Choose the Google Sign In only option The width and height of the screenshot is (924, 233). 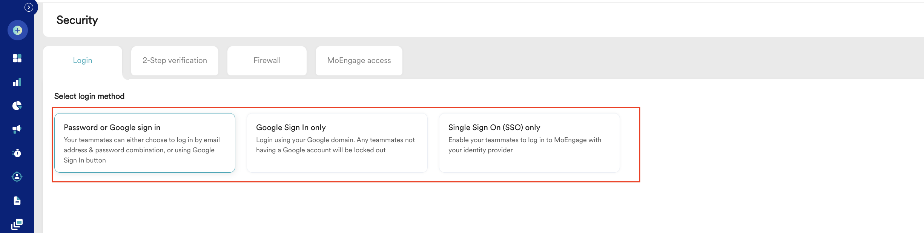(x=337, y=143)
